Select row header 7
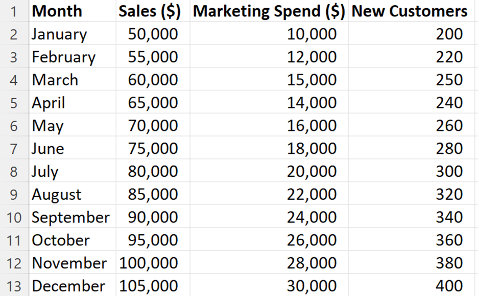Image resolution: width=478 pixels, height=296 pixels. click(x=14, y=148)
